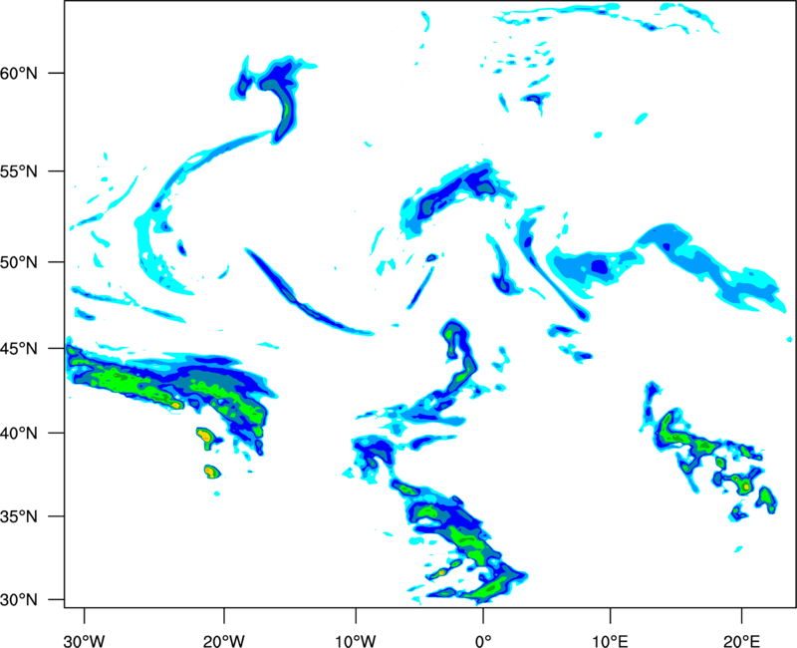Click the 0° longitude label

click(483, 641)
